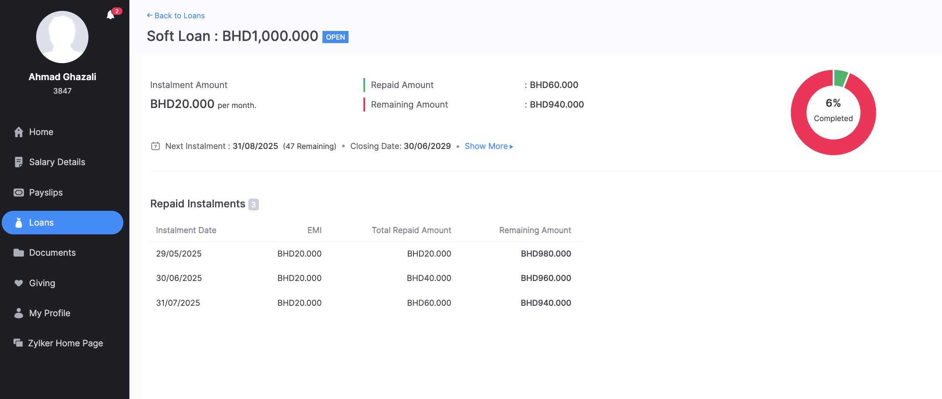
Task: Click the Giving heart icon
Action: 19,283
